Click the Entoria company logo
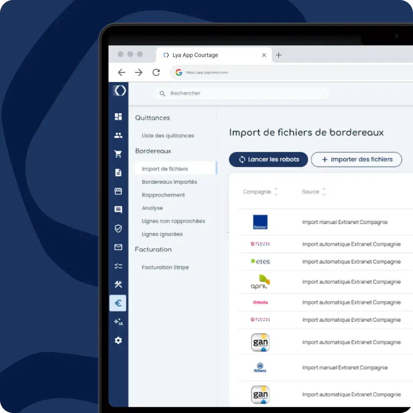 coord(260,302)
